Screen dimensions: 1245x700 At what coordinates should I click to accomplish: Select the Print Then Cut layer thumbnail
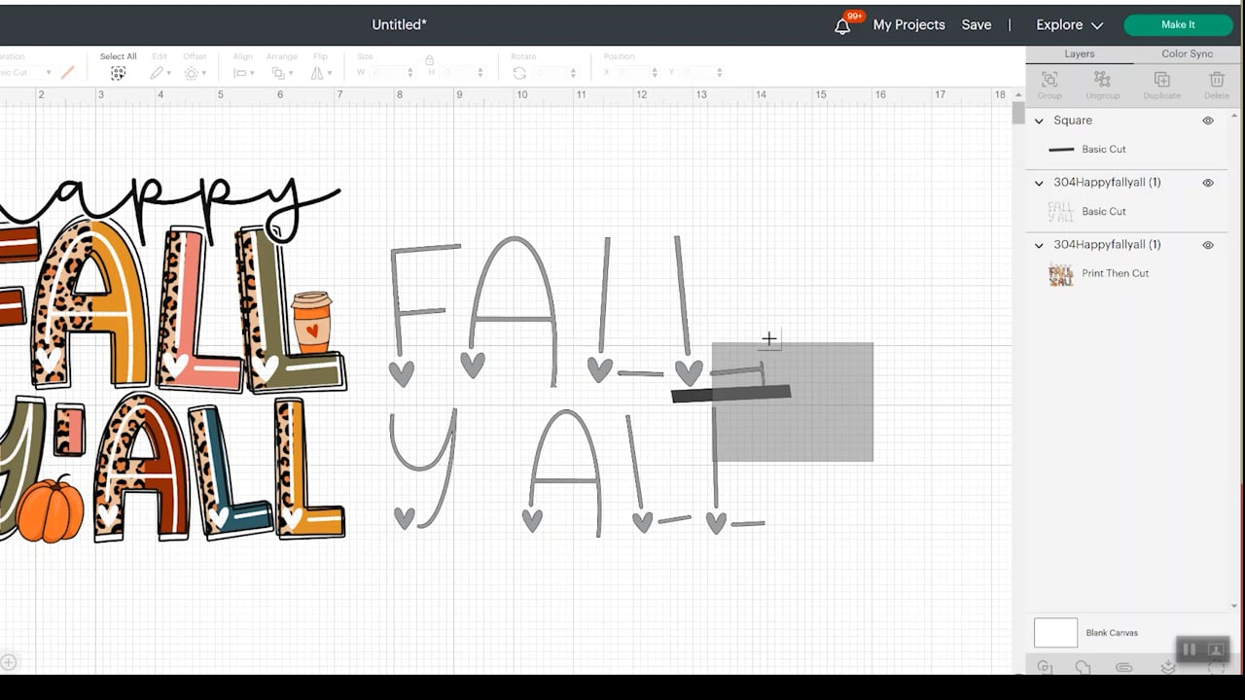(x=1060, y=274)
